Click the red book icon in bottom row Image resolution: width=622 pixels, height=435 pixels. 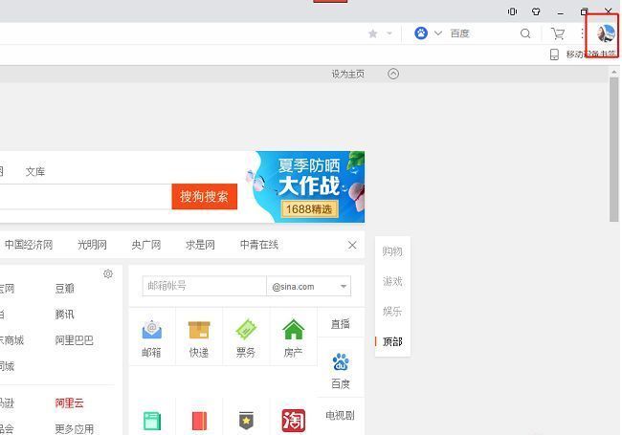click(x=199, y=421)
